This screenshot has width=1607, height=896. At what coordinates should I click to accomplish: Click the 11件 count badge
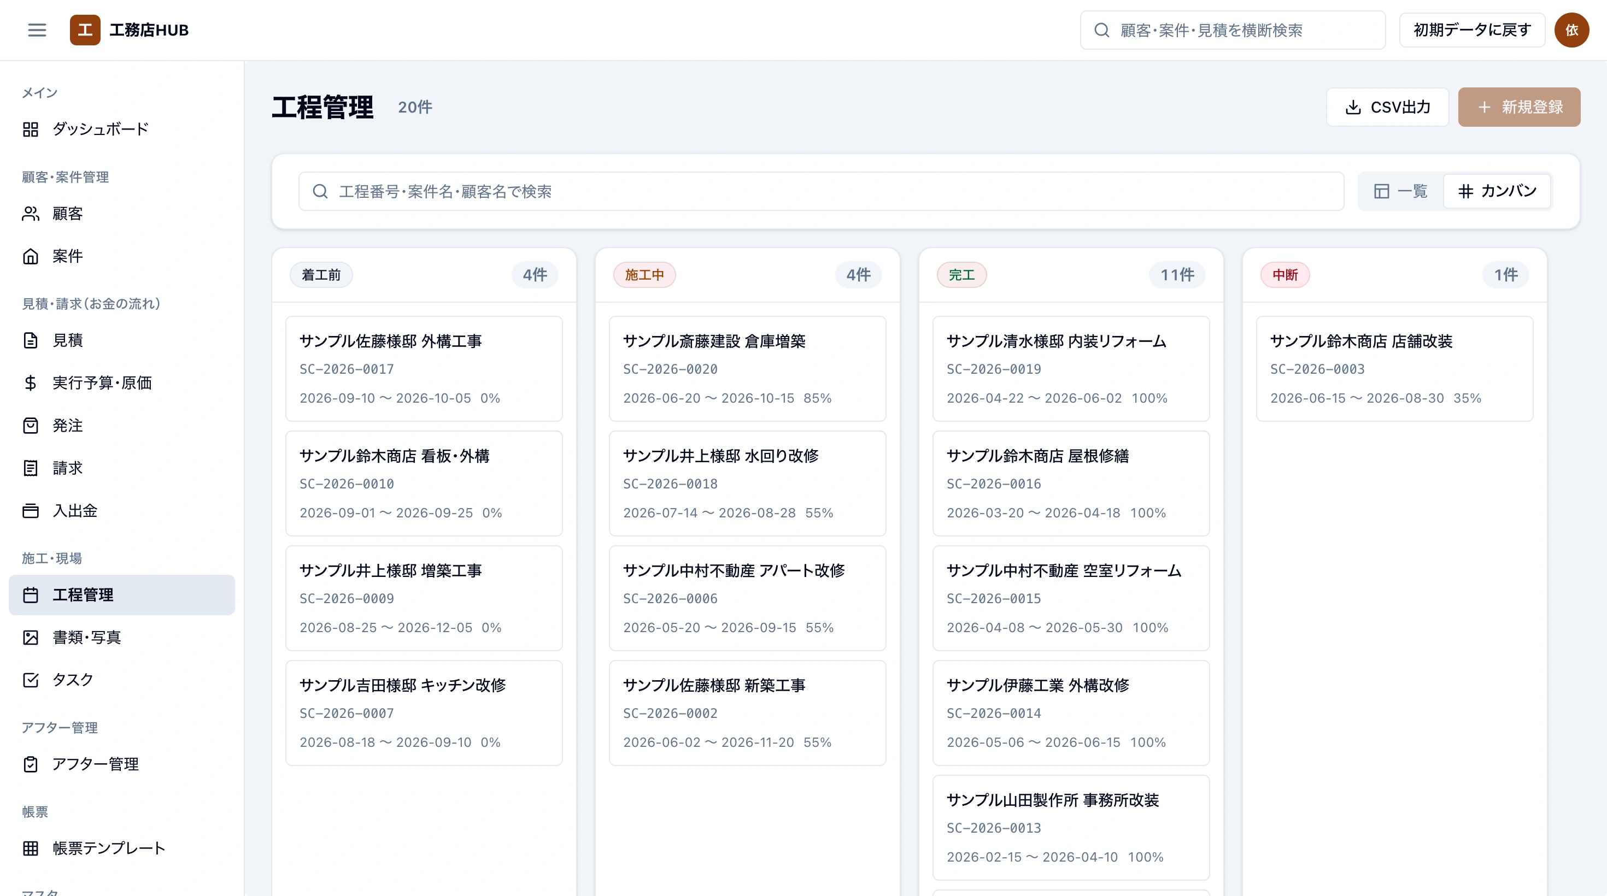[1177, 275]
